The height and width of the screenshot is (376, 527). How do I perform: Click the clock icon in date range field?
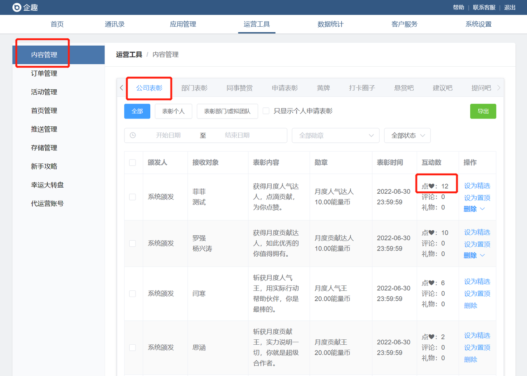pyautogui.click(x=133, y=135)
